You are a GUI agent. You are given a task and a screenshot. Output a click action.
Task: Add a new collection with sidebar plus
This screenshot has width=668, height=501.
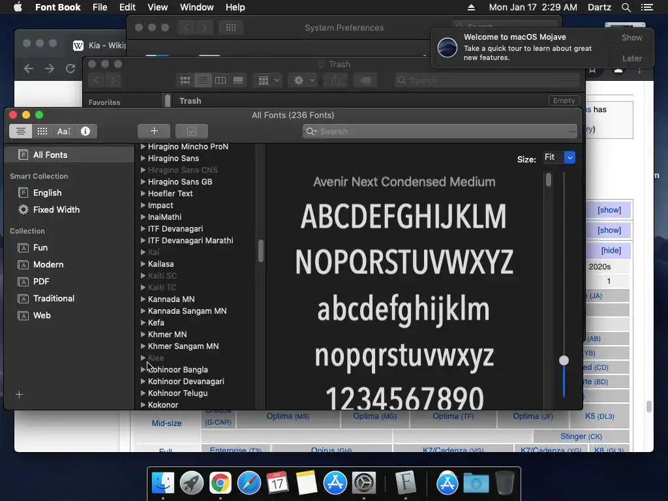(19, 394)
